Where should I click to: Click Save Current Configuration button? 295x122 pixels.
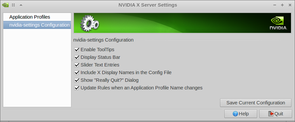255,103
